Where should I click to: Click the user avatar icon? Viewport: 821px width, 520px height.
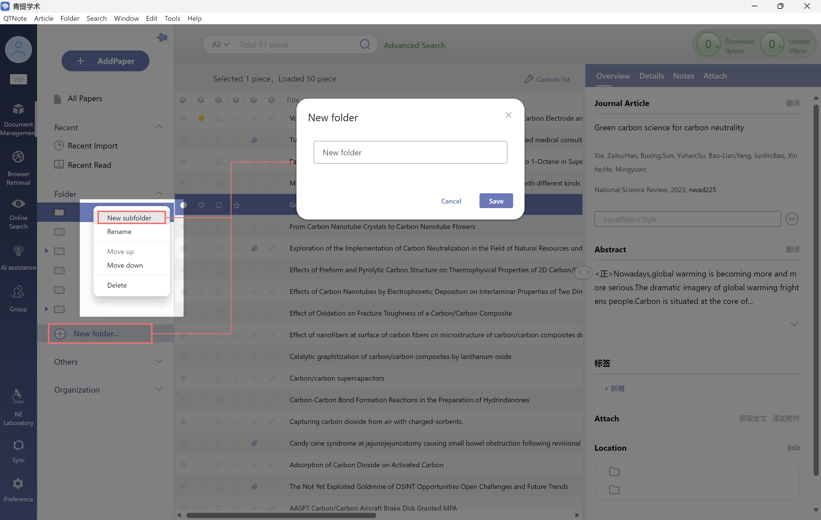tap(19, 50)
